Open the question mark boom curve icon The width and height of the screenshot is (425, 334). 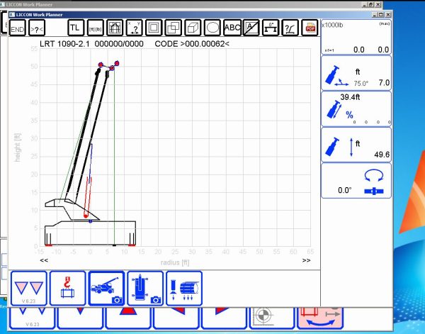pyautogui.click(x=290, y=28)
